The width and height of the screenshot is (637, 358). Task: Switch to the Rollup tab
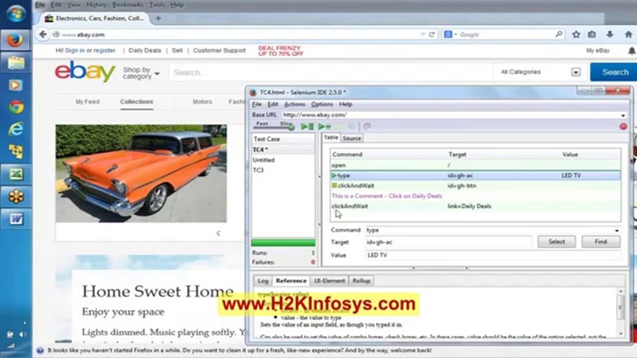pos(361,281)
